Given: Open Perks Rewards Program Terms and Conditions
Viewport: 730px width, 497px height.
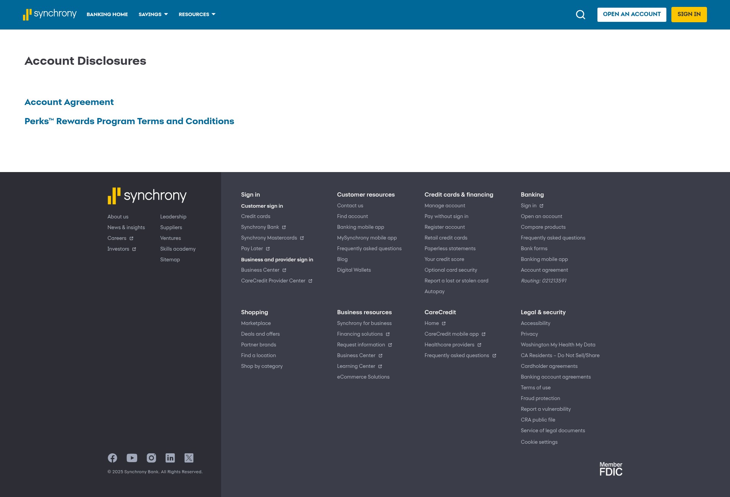Looking at the screenshot, I should [129, 121].
